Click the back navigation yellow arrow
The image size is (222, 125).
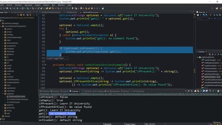[92, 8]
